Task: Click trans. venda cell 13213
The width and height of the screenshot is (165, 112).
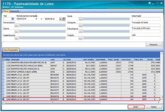Action: 114,63
